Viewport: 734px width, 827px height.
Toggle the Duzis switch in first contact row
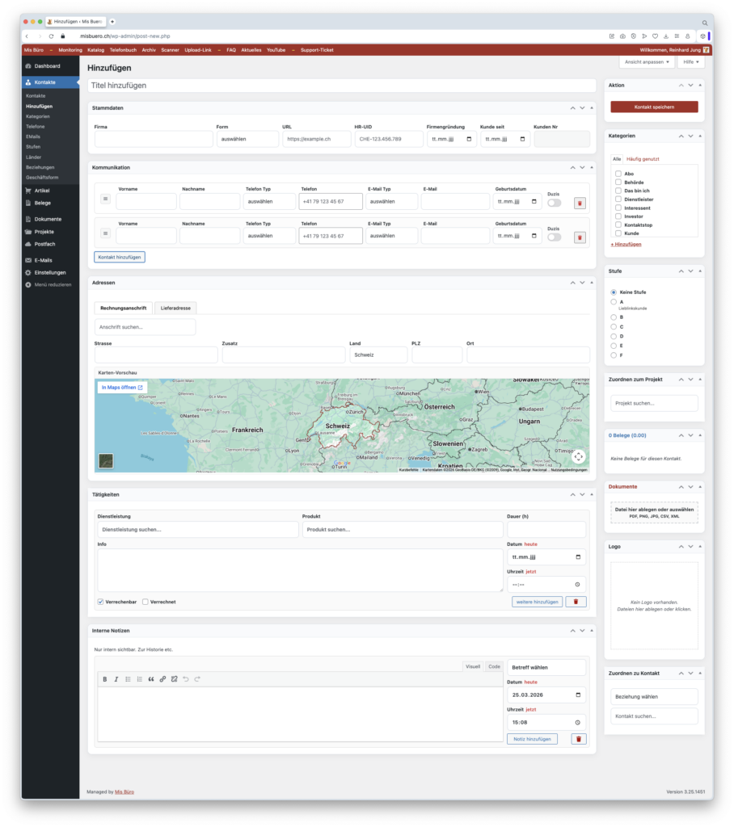(555, 203)
